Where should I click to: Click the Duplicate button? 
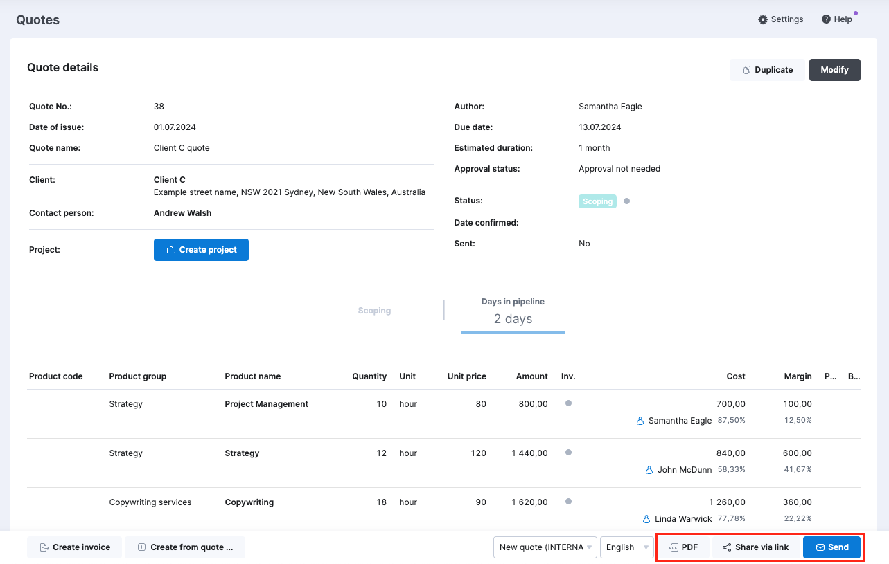pos(767,70)
